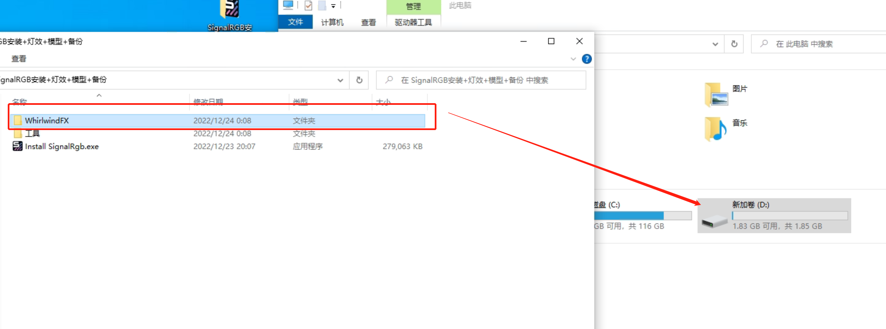Open address bar history dropdown in SignalRGB window
Image resolution: width=886 pixels, height=329 pixels.
point(340,80)
